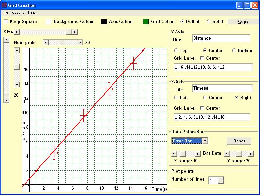Click the 'Y range: 20' label
The width and height of the screenshot is (260, 195).
coord(239,161)
